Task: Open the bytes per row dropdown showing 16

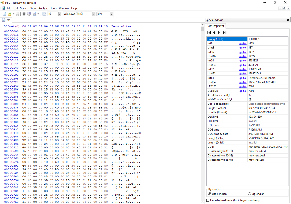Action: tap(60, 14)
